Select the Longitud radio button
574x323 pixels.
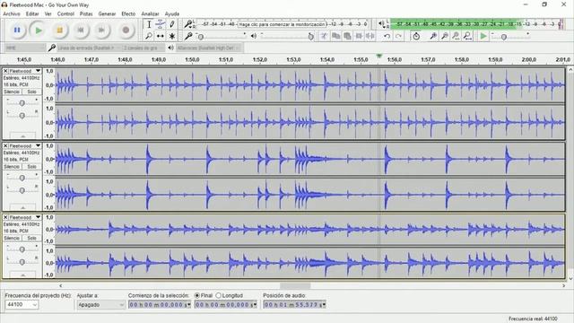pyautogui.click(x=219, y=295)
